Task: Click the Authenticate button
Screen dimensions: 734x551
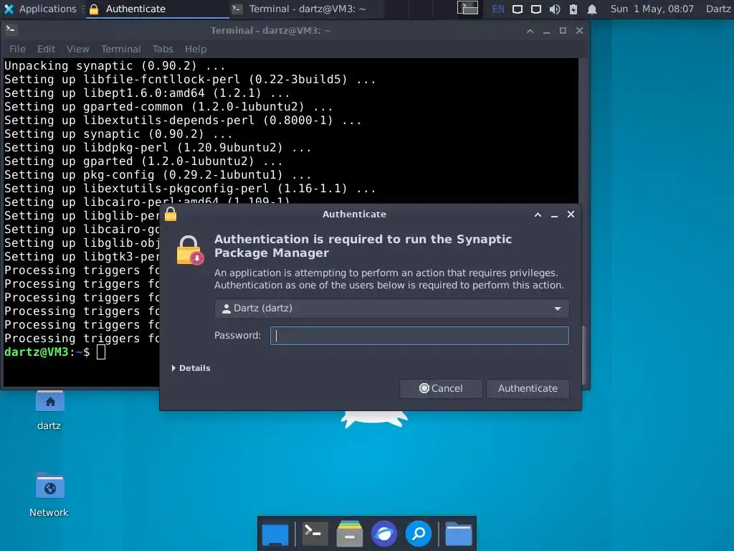Action: coord(528,388)
